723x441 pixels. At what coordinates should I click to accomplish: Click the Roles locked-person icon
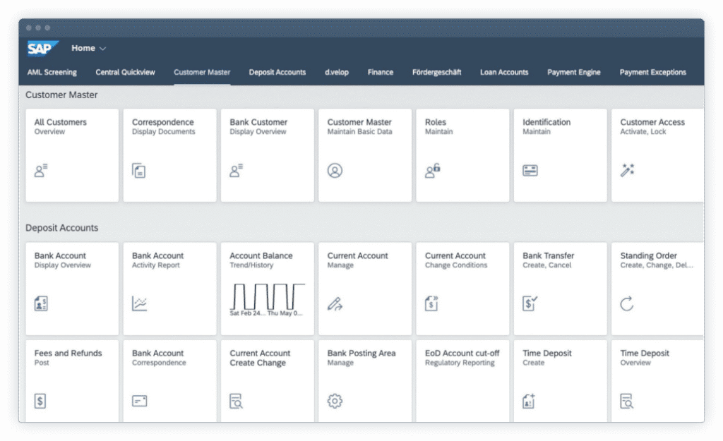point(432,170)
